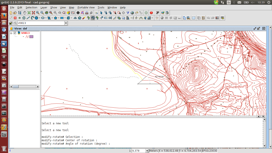Open the Layer menu
Image resolution: width=272 pixels, height=153 pixels.
(x=44, y=7)
